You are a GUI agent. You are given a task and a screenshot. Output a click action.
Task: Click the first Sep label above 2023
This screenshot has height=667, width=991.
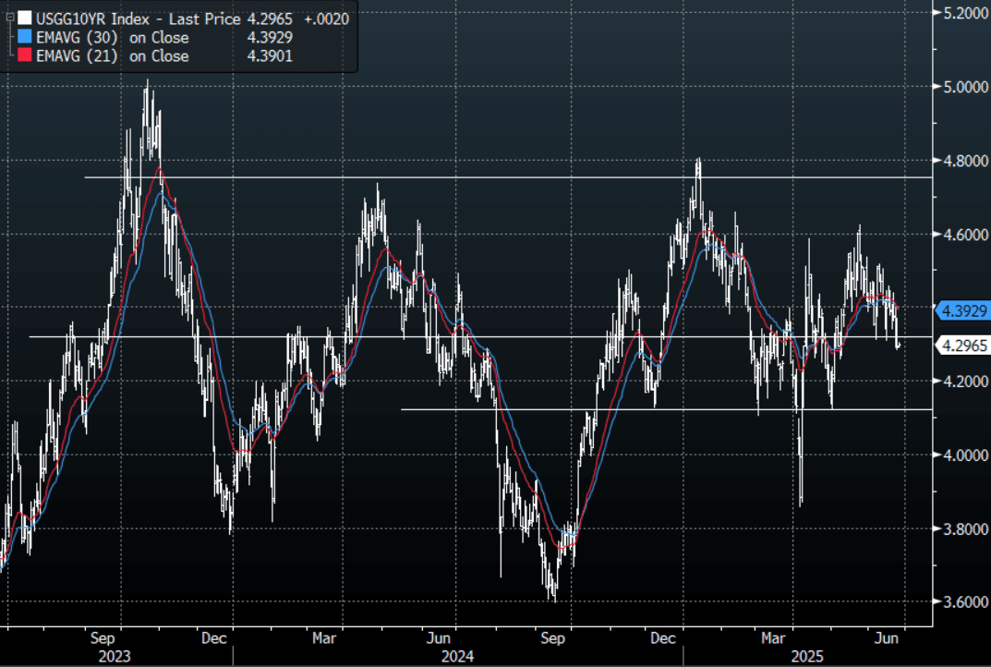103,637
